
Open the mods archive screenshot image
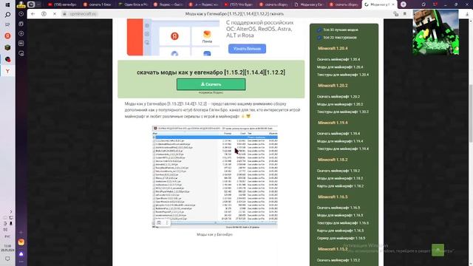coord(215,177)
